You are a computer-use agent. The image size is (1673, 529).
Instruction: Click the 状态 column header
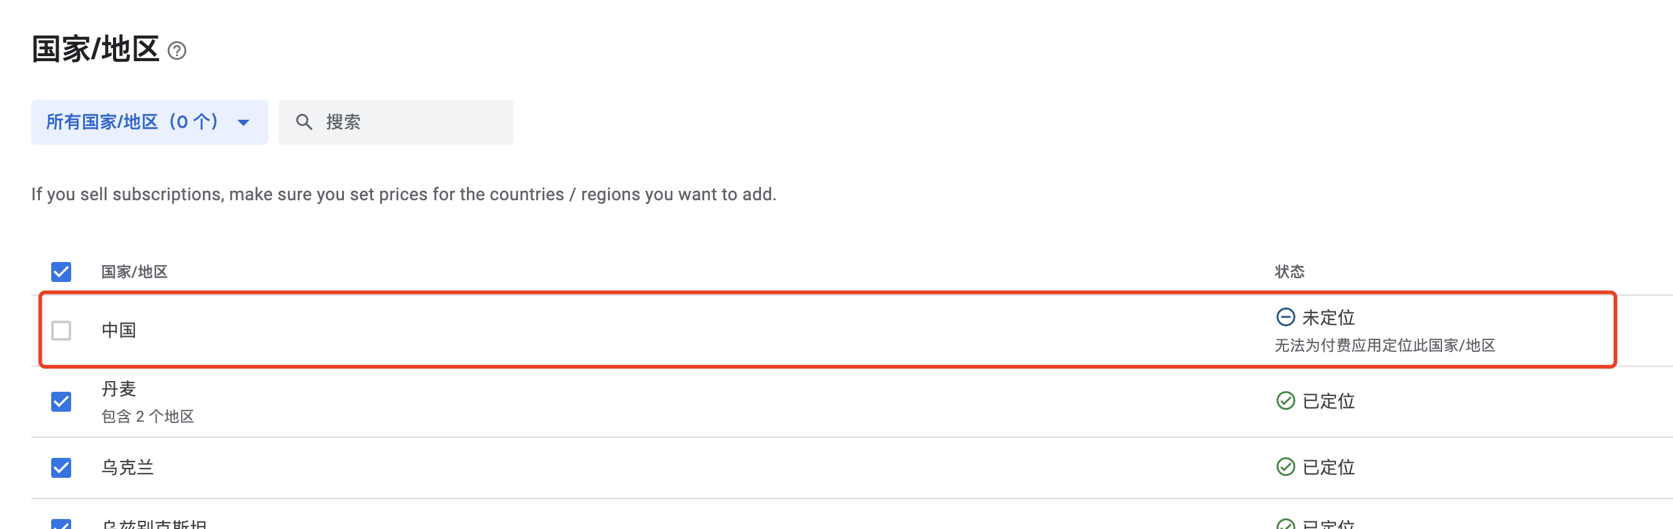(1289, 272)
